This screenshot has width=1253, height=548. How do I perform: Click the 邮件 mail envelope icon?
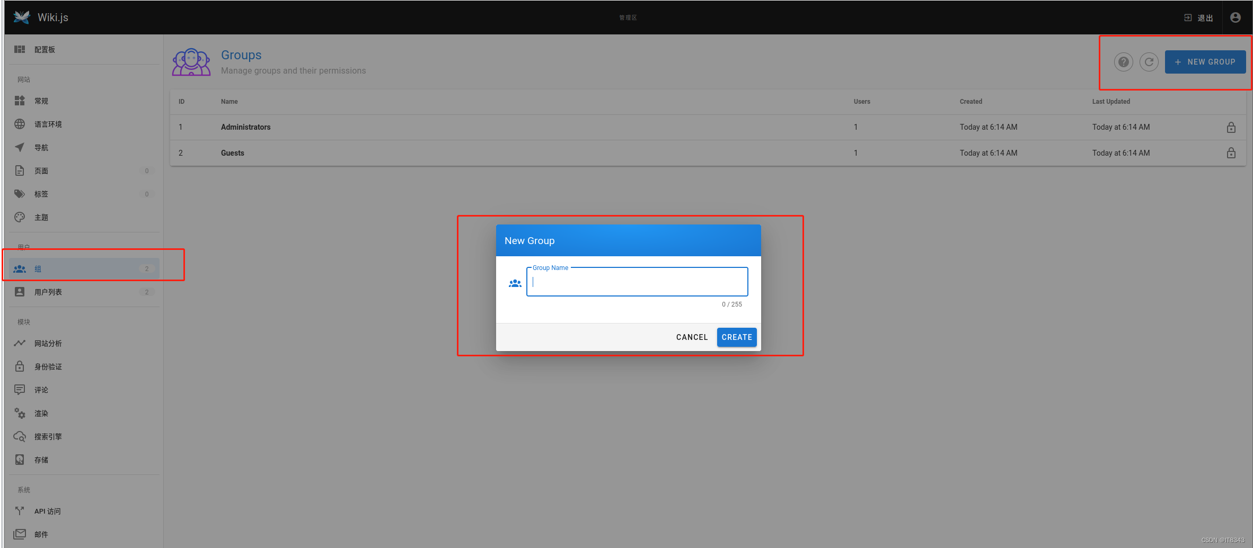pos(20,534)
